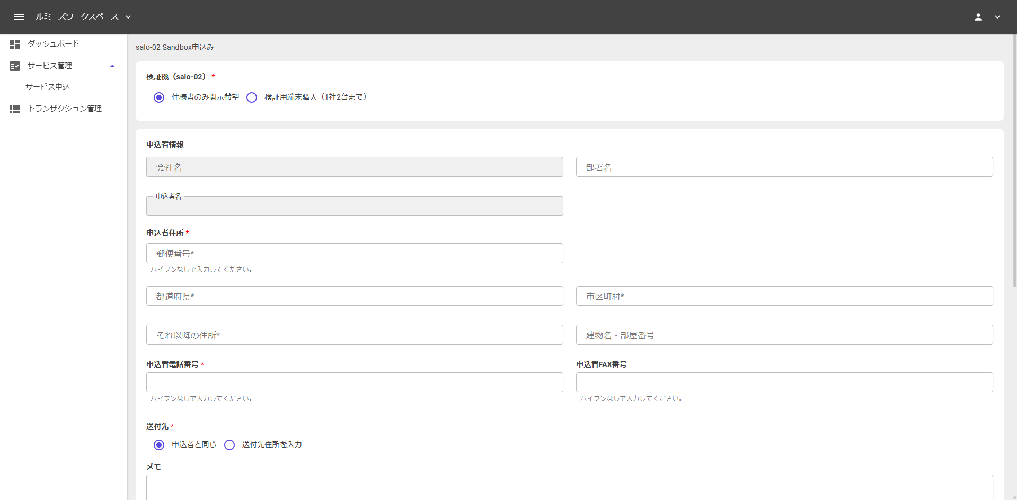Click the トランザクション管理 list icon
The image size is (1017, 500).
click(x=15, y=109)
